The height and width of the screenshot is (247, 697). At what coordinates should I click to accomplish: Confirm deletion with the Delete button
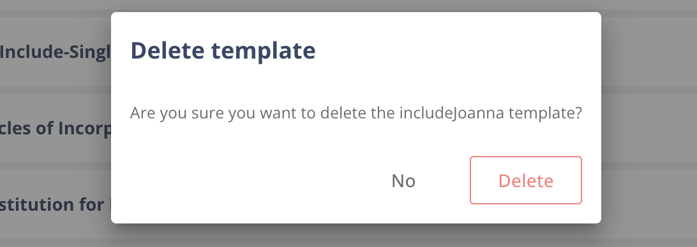(526, 180)
